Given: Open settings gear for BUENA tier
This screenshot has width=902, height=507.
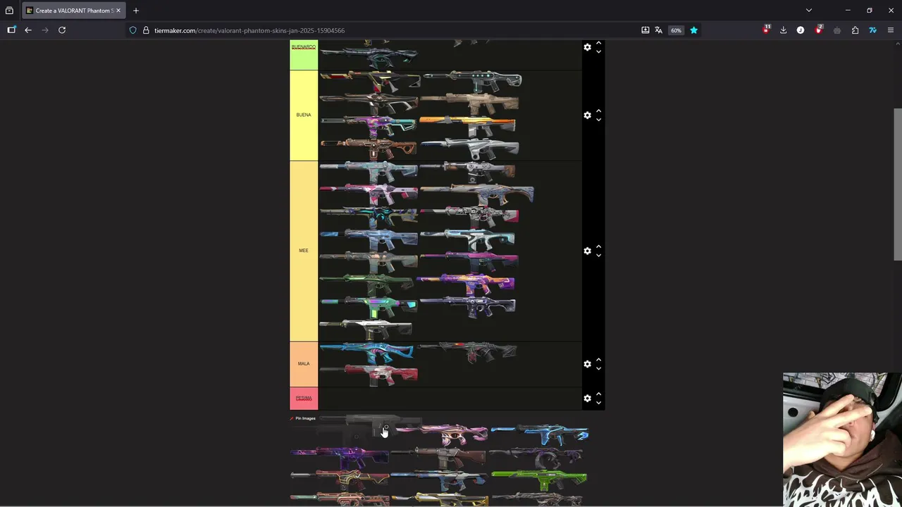Looking at the screenshot, I should coord(587,115).
